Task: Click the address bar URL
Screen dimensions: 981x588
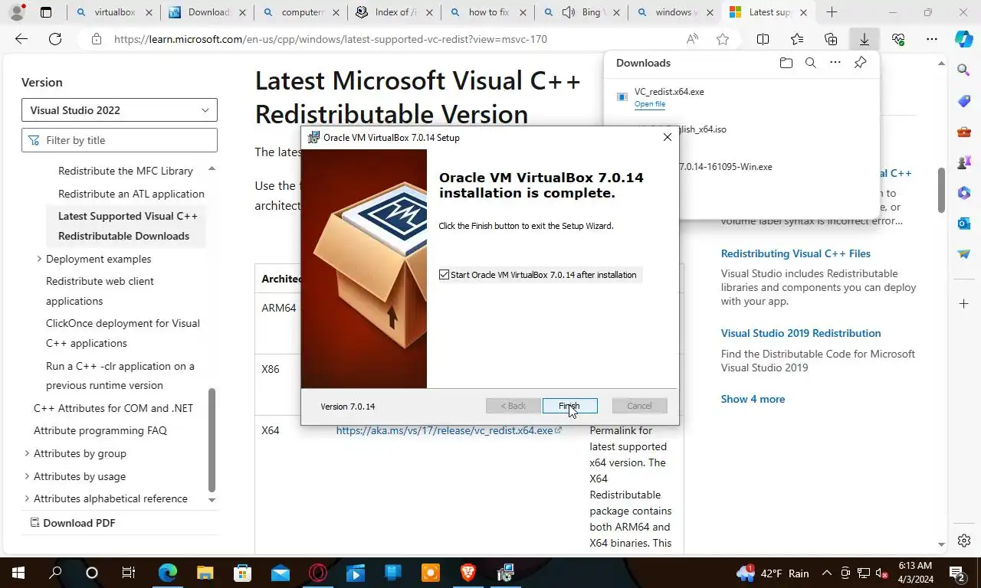Action: point(330,39)
